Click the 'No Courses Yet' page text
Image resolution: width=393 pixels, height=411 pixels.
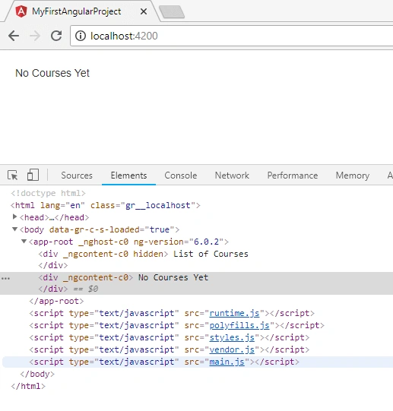coord(52,73)
